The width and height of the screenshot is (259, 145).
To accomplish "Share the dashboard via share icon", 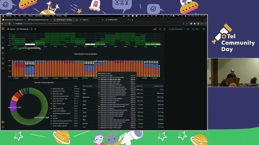I will (35, 29).
